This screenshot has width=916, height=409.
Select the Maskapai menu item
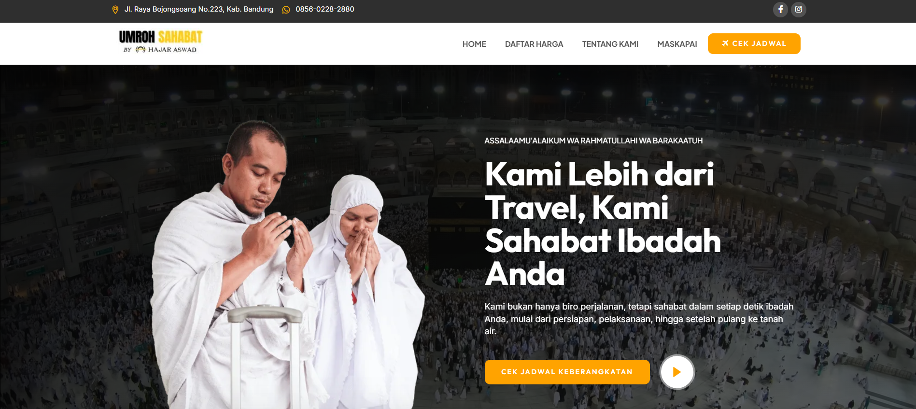pos(677,44)
